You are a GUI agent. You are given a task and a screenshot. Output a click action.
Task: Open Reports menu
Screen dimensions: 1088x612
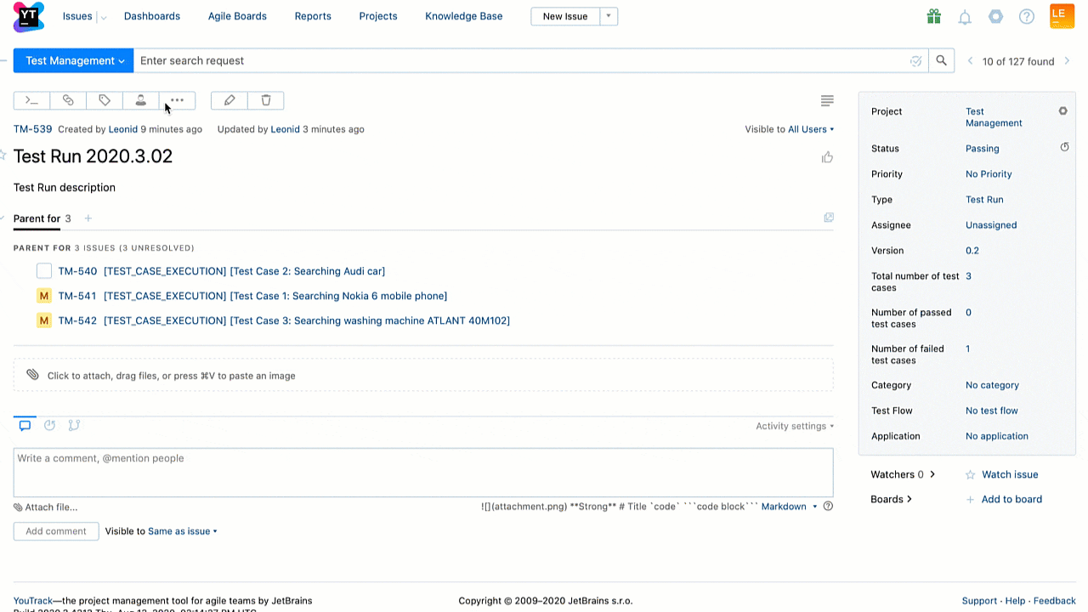[313, 16]
